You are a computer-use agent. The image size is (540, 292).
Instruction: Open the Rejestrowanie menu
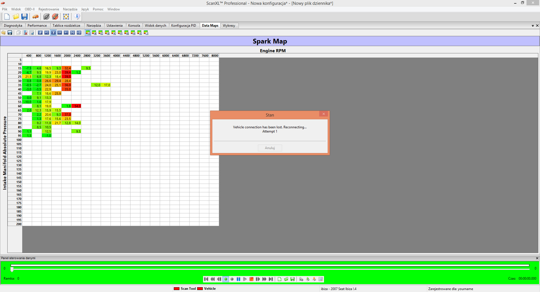point(49,9)
